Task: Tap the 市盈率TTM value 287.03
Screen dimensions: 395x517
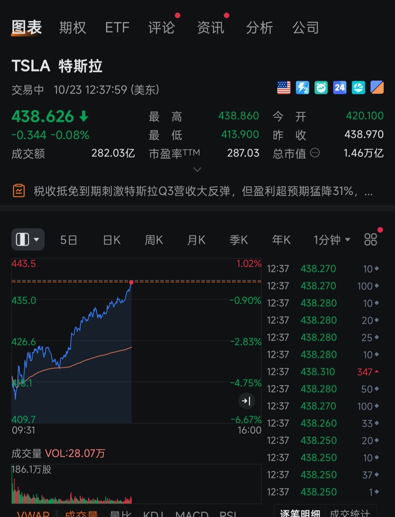Action: (243, 153)
